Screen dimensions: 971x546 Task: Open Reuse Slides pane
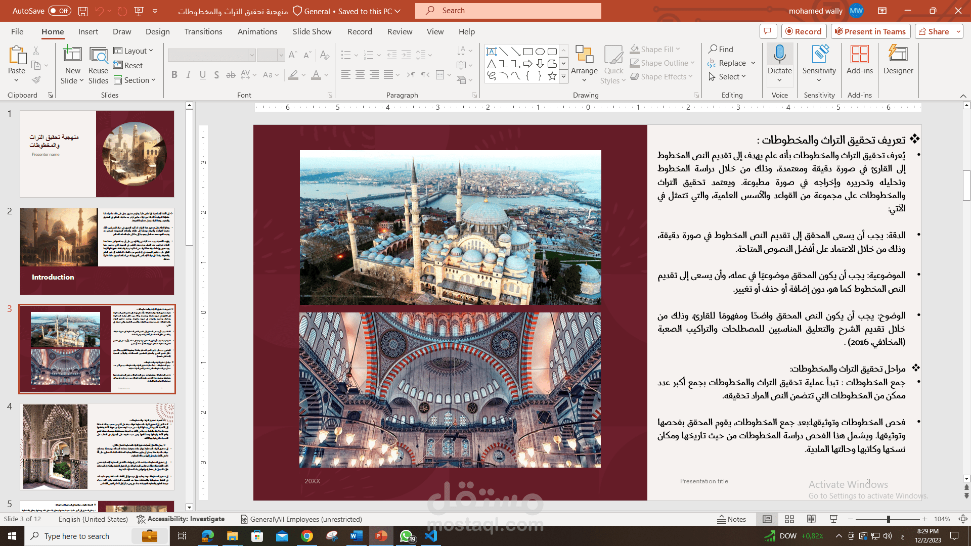pos(98,65)
